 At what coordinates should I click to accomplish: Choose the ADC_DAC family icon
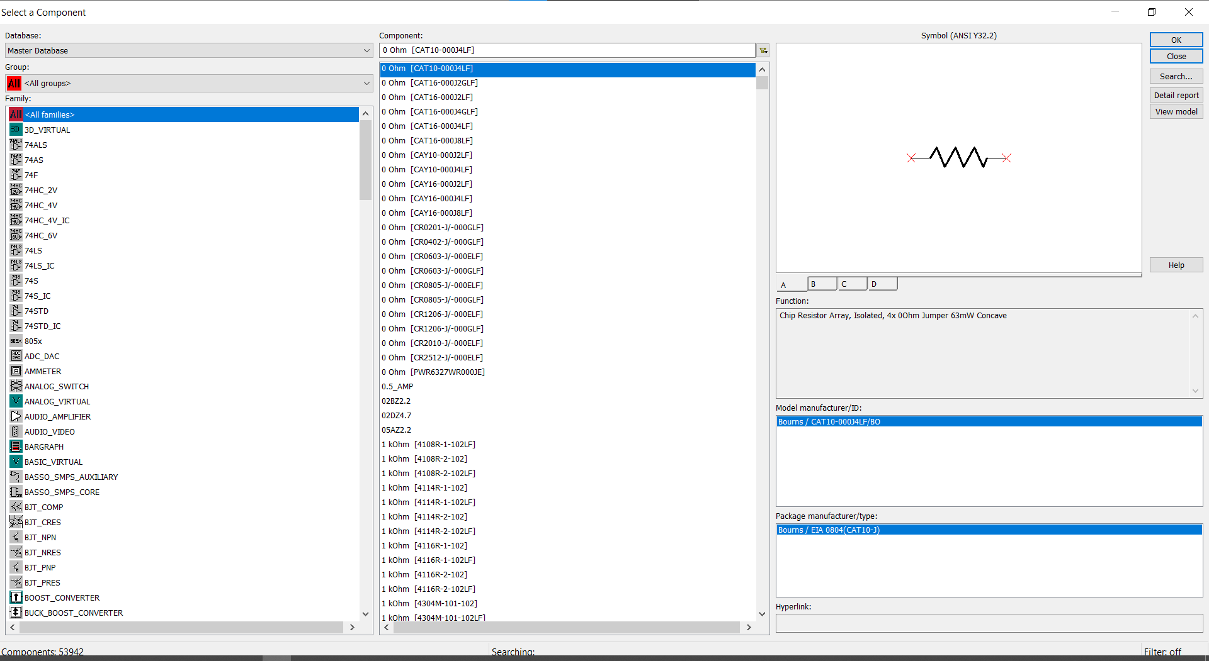pyautogui.click(x=16, y=356)
